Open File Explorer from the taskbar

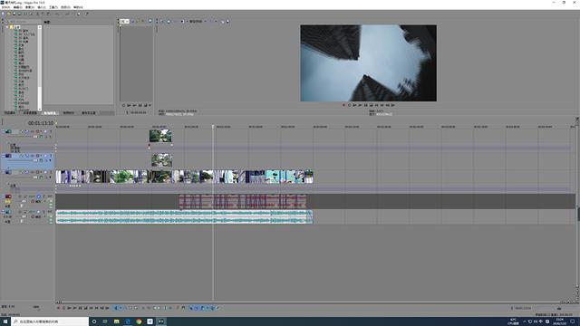[x=117, y=321]
